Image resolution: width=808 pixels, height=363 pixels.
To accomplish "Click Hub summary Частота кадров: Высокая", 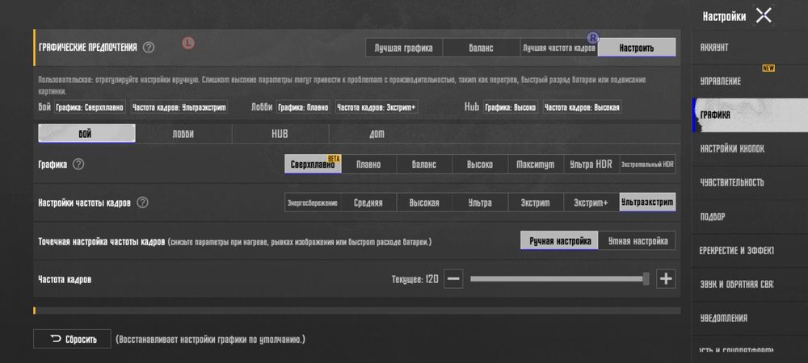I will point(582,107).
